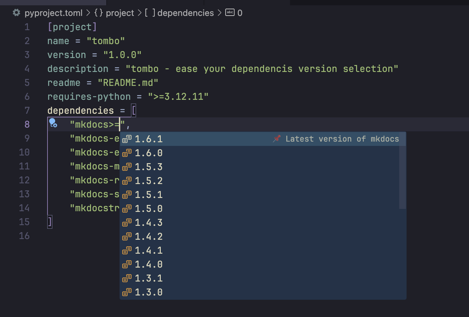469x317 pixels.
Task: Expand the chevron after pyproject.toml
Action: (x=88, y=13)
